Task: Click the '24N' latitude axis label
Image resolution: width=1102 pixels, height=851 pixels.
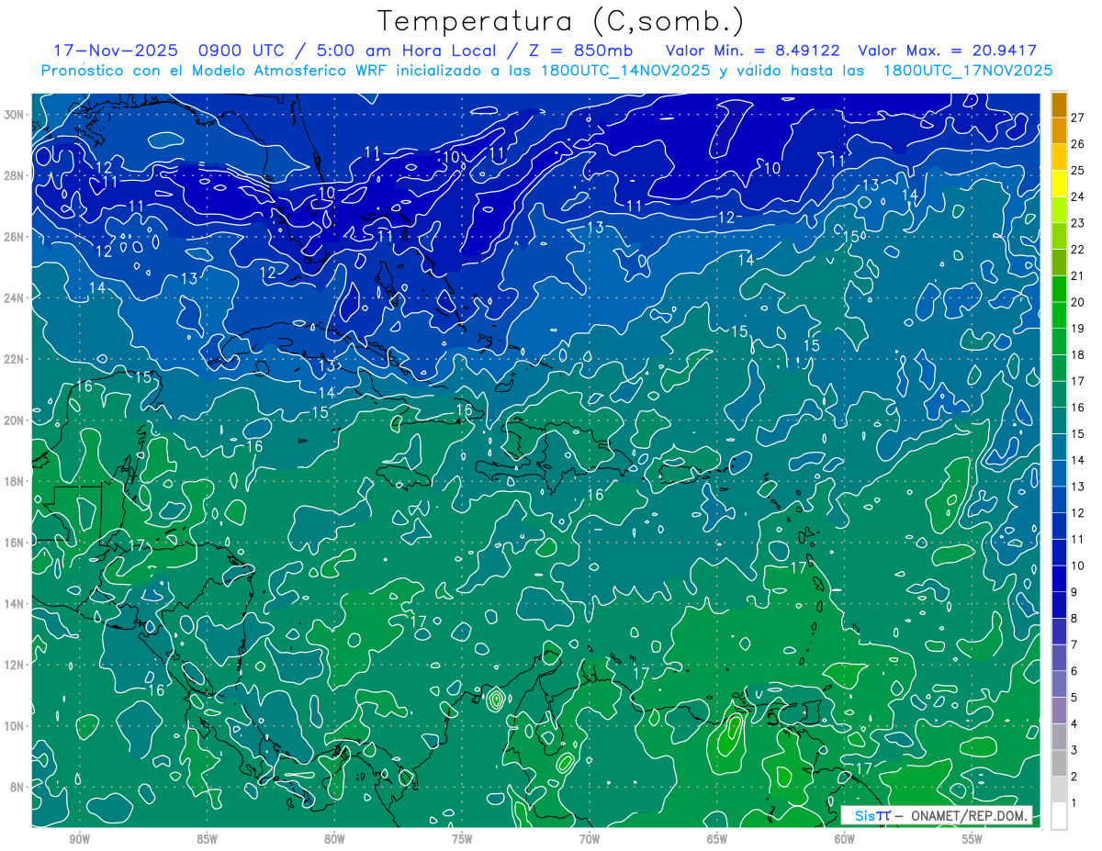Action: point(16,298)
